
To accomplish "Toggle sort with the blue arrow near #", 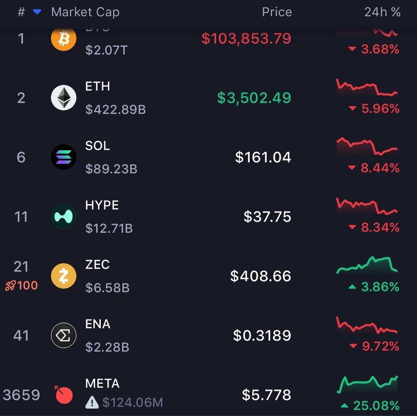I will [x=37, y=12].
